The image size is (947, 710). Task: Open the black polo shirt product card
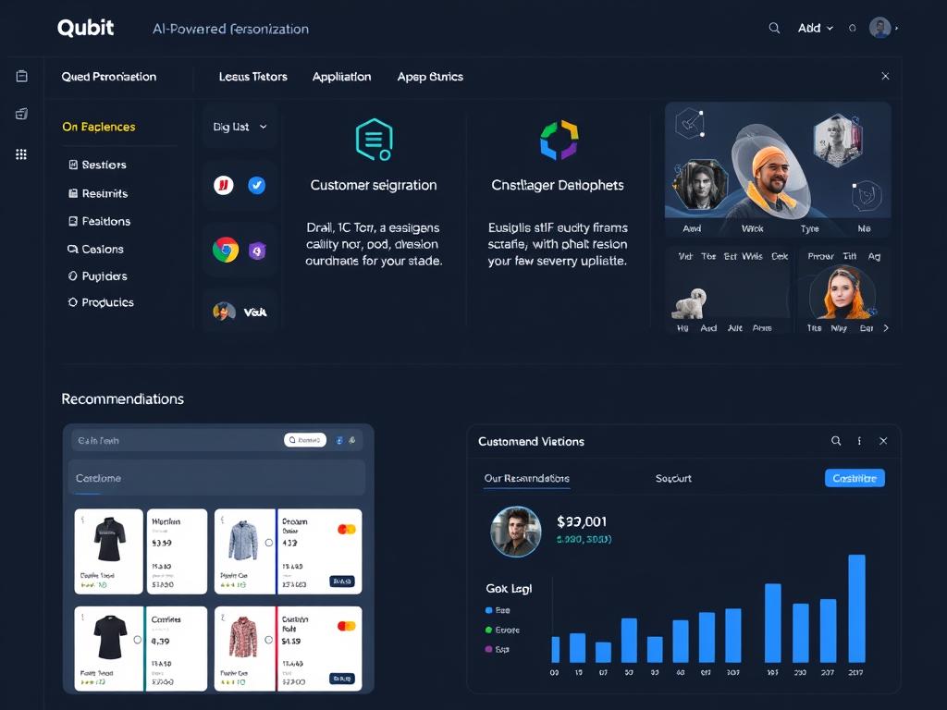click(x=109, y=551)
